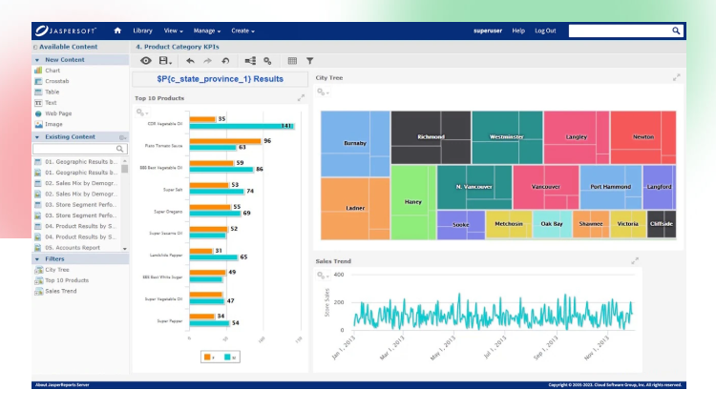Open the save disk icon menu
716x410 pixels.
[165, 61]
